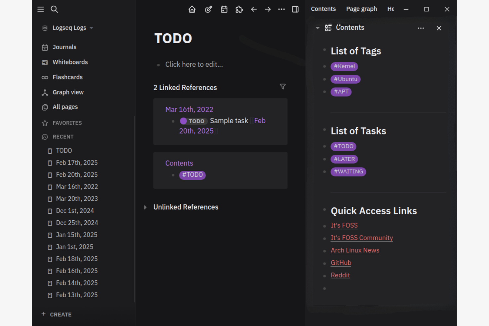Toggle the right sidebar panel icon

295,9
